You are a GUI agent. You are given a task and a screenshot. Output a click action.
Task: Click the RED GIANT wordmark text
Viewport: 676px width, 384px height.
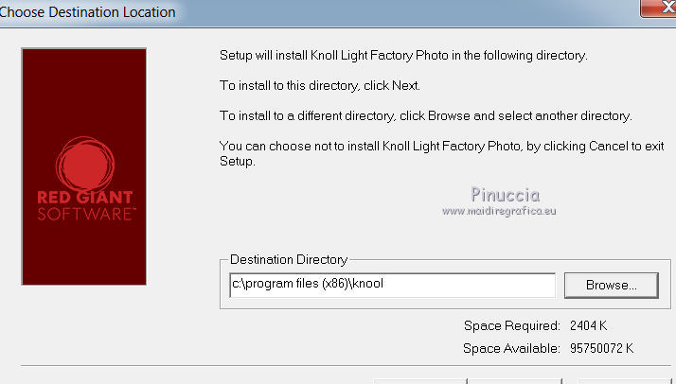85,199
